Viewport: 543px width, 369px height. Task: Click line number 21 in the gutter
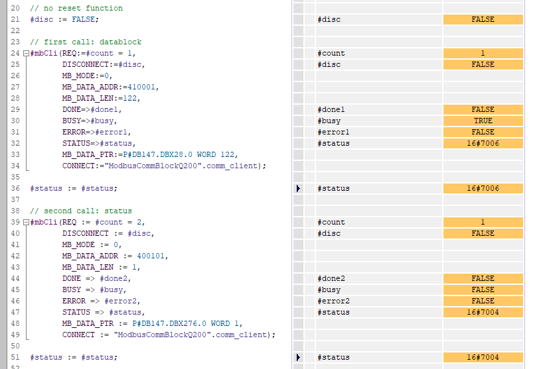15,19
